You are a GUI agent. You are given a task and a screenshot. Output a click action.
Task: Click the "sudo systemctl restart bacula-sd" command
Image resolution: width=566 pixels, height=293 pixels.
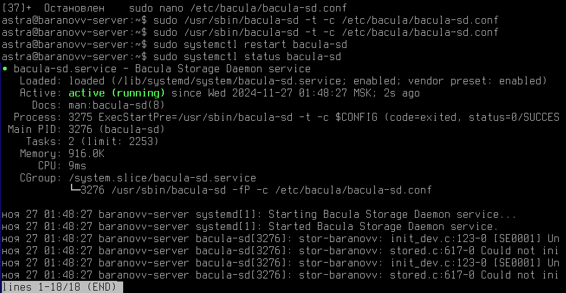tap(250, 45)
